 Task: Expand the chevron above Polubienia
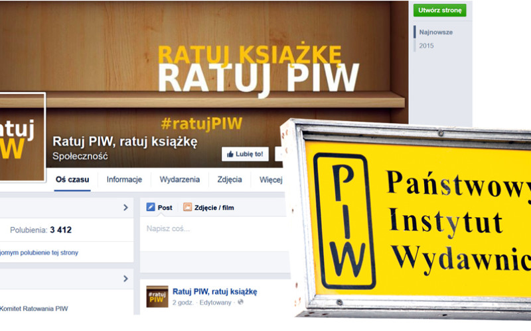pos(125,207)
